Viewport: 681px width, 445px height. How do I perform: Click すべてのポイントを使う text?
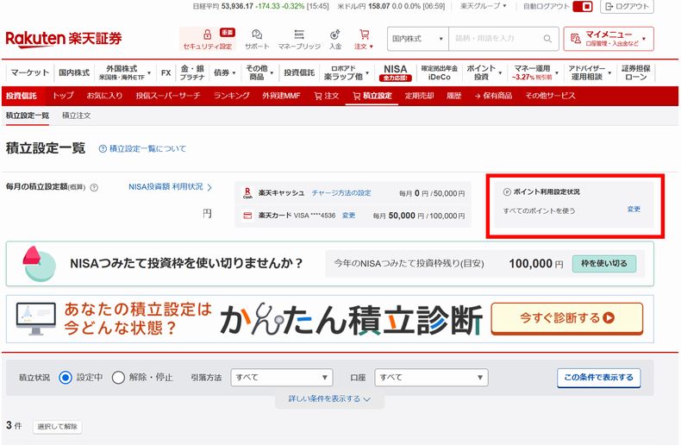pos(539,210)
